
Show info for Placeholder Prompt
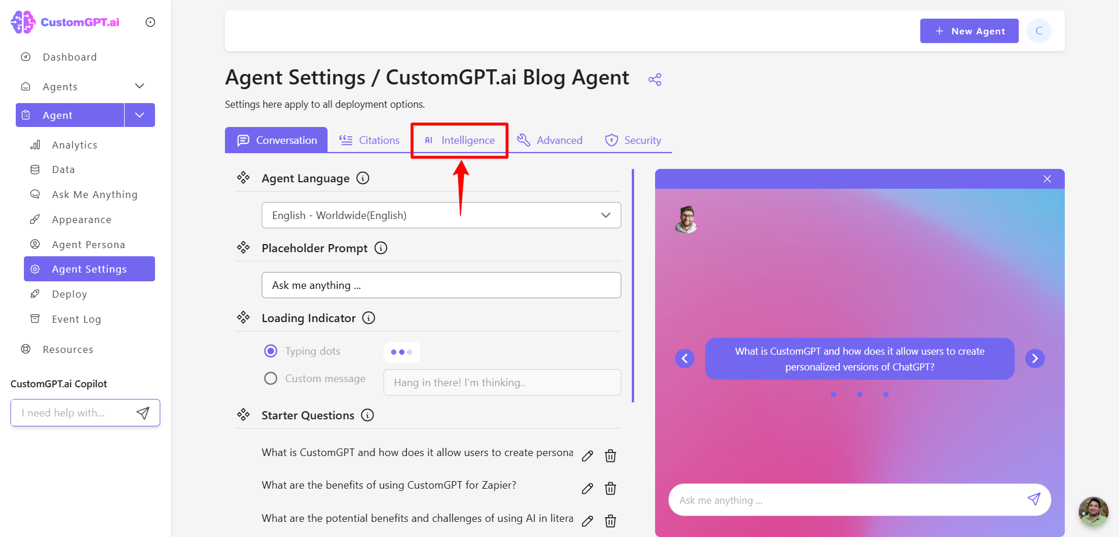[381, 248]
